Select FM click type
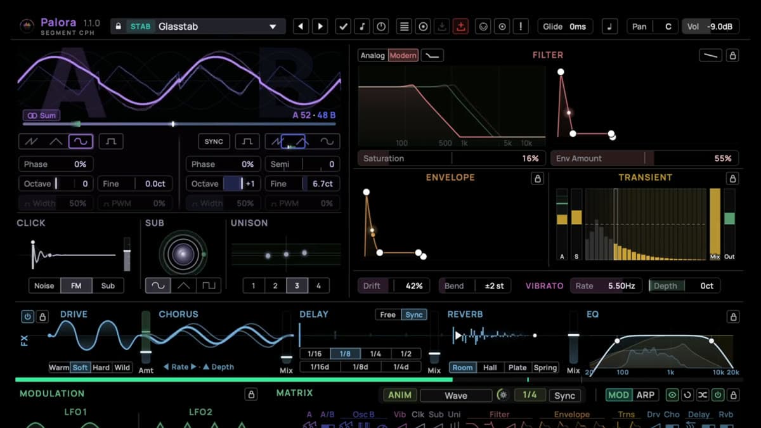 pos(76,286)
